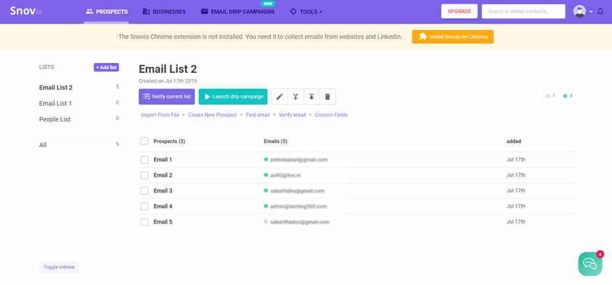The image size is (612, 285).
Task: Check the Email 5 row checkbox
Action: pos(144,222)
